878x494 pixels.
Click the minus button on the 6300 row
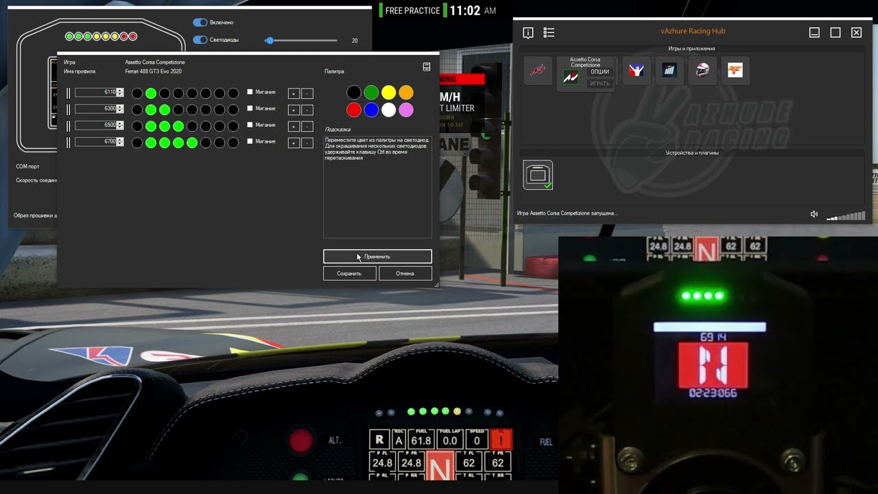point(307,110)
